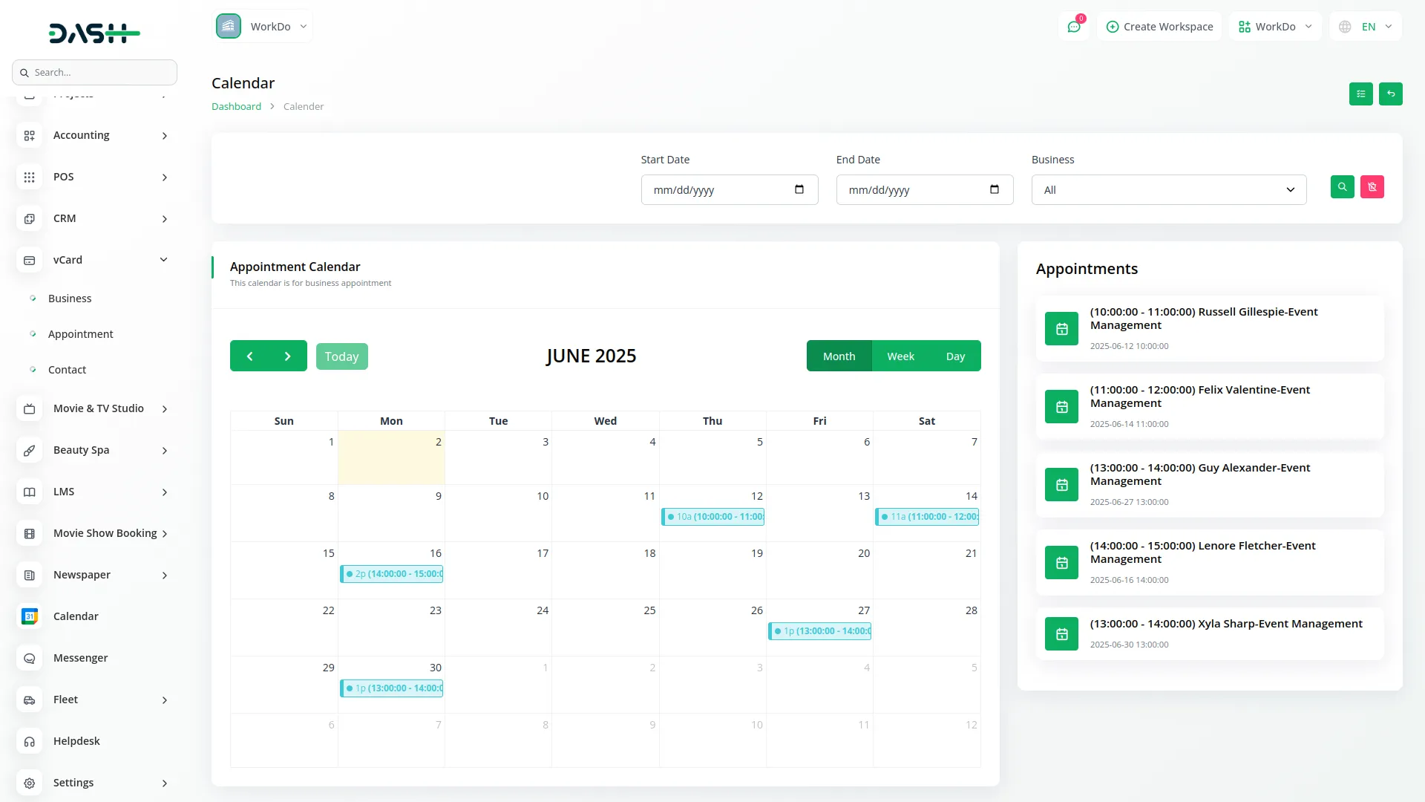The width and height of the screenshot is (1425, 802).
Task: Go to previous month with left arrow
Action: point(249,356)
